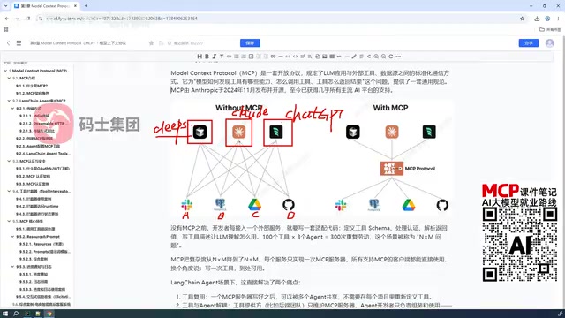Bookmark this page in the browser
Viewport: 565px width, 318px height.
pyautogui.click(x=522, y=19)
